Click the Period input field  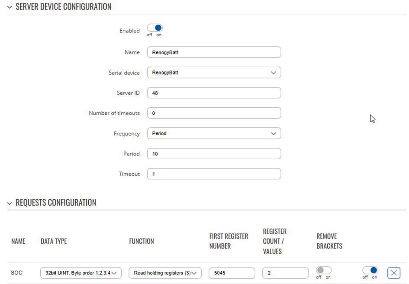pos(214,154)
